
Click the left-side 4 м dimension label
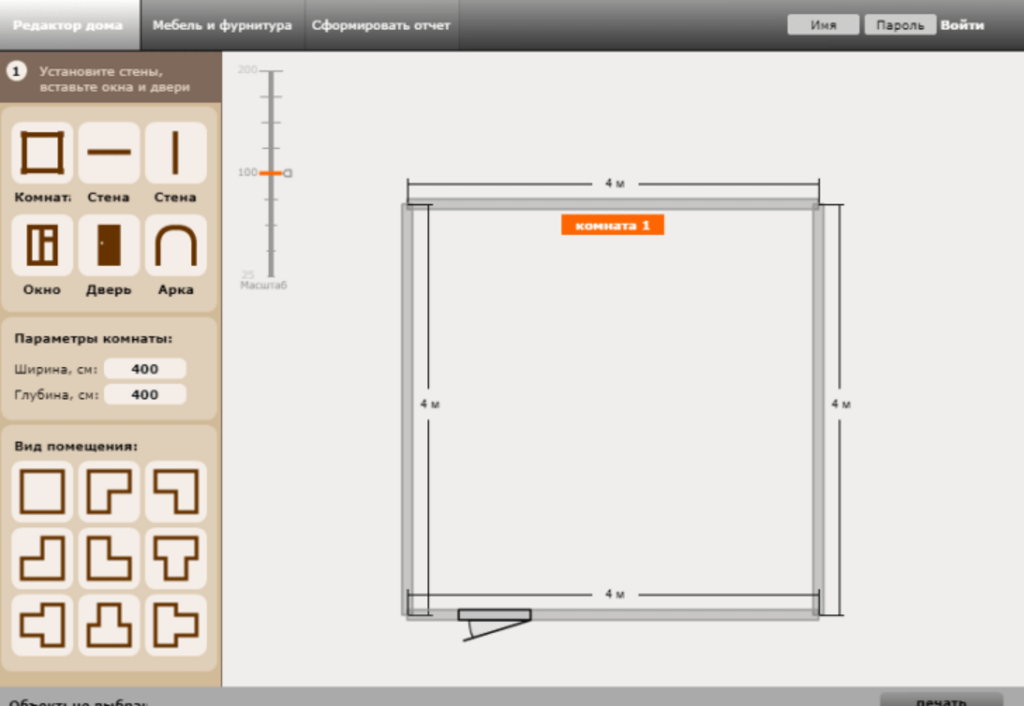coord(430,404)
